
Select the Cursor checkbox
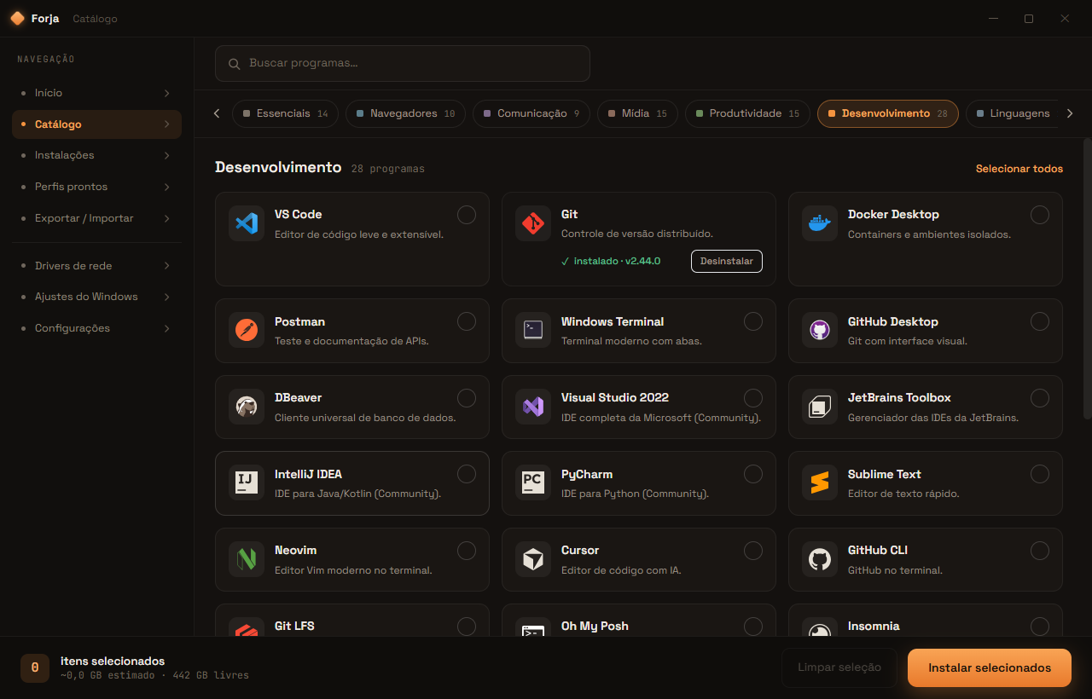click(753, 551)
